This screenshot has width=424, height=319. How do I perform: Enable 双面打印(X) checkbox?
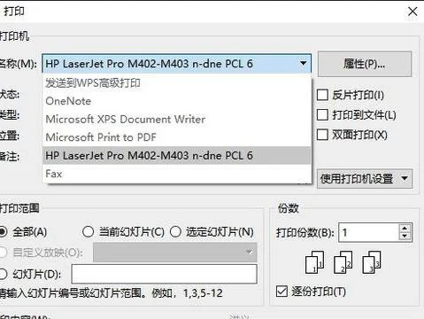pos(322,135)
